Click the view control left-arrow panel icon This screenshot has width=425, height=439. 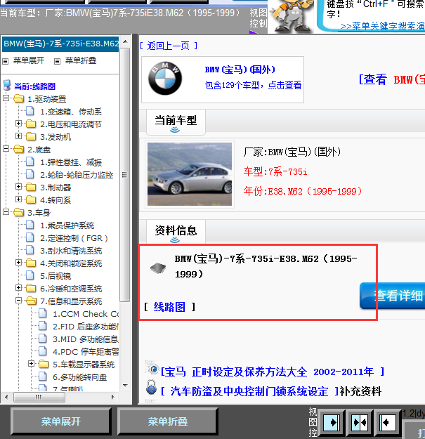387,422
